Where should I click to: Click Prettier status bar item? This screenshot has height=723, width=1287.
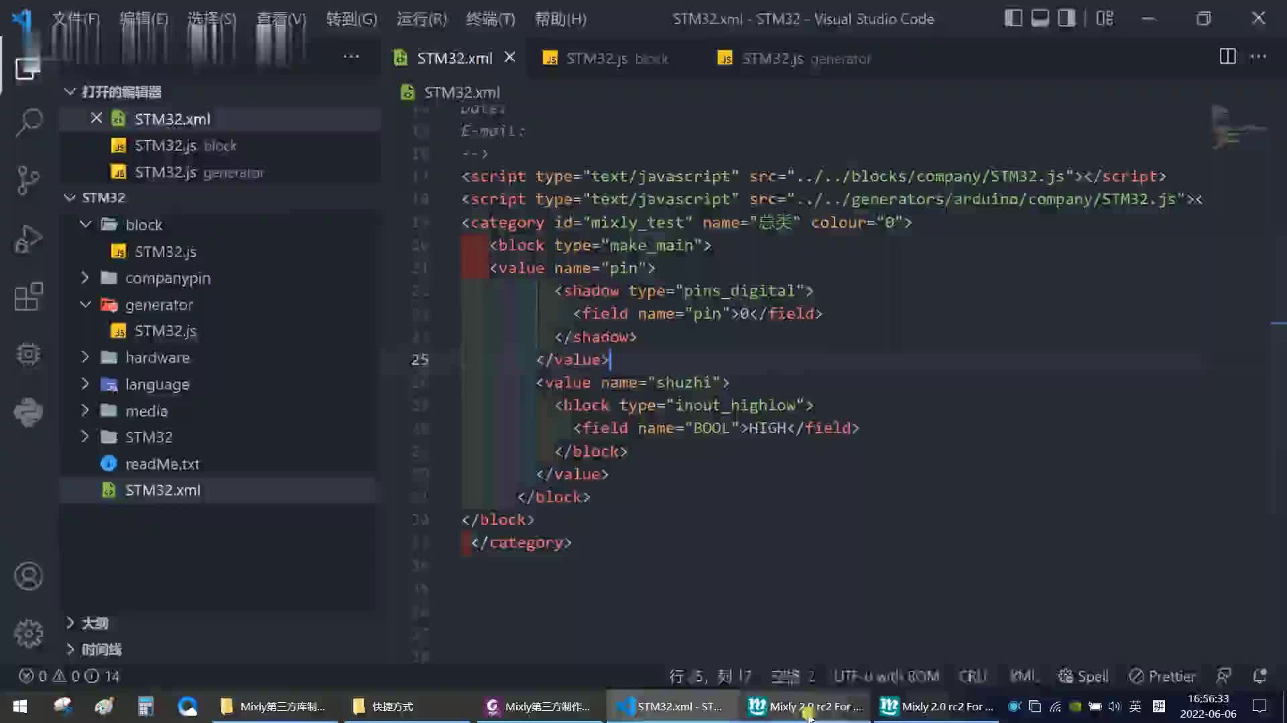tap(1162, 676)
